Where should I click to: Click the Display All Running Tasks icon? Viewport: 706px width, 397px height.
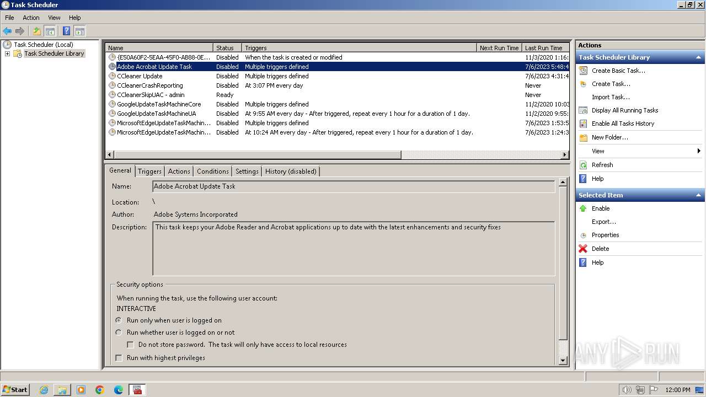click(x=583, y=110)
